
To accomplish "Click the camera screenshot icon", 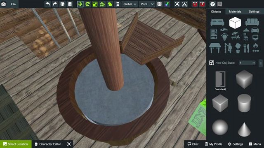I will coord(4,4).
